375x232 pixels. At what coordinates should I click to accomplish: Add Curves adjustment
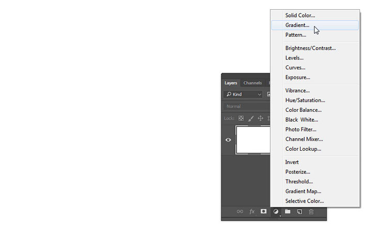[315, 68]
